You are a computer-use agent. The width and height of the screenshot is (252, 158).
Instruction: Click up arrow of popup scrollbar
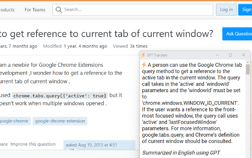point(248,62)
